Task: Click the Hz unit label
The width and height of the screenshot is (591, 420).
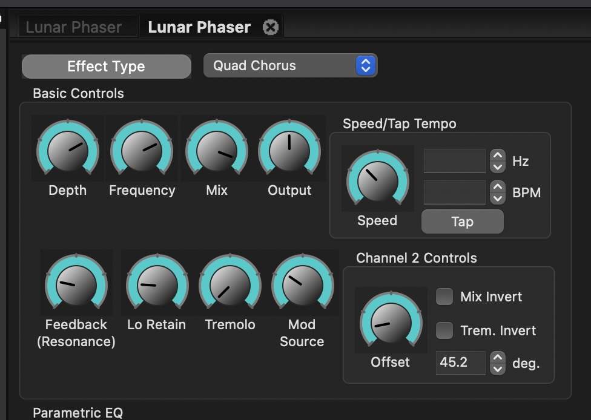Action: tap(521, 161)
